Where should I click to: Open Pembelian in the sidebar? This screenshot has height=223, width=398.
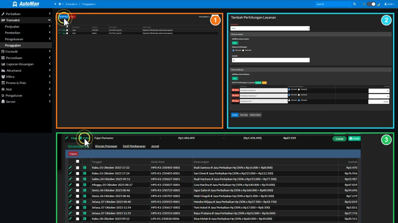[26, 33]
